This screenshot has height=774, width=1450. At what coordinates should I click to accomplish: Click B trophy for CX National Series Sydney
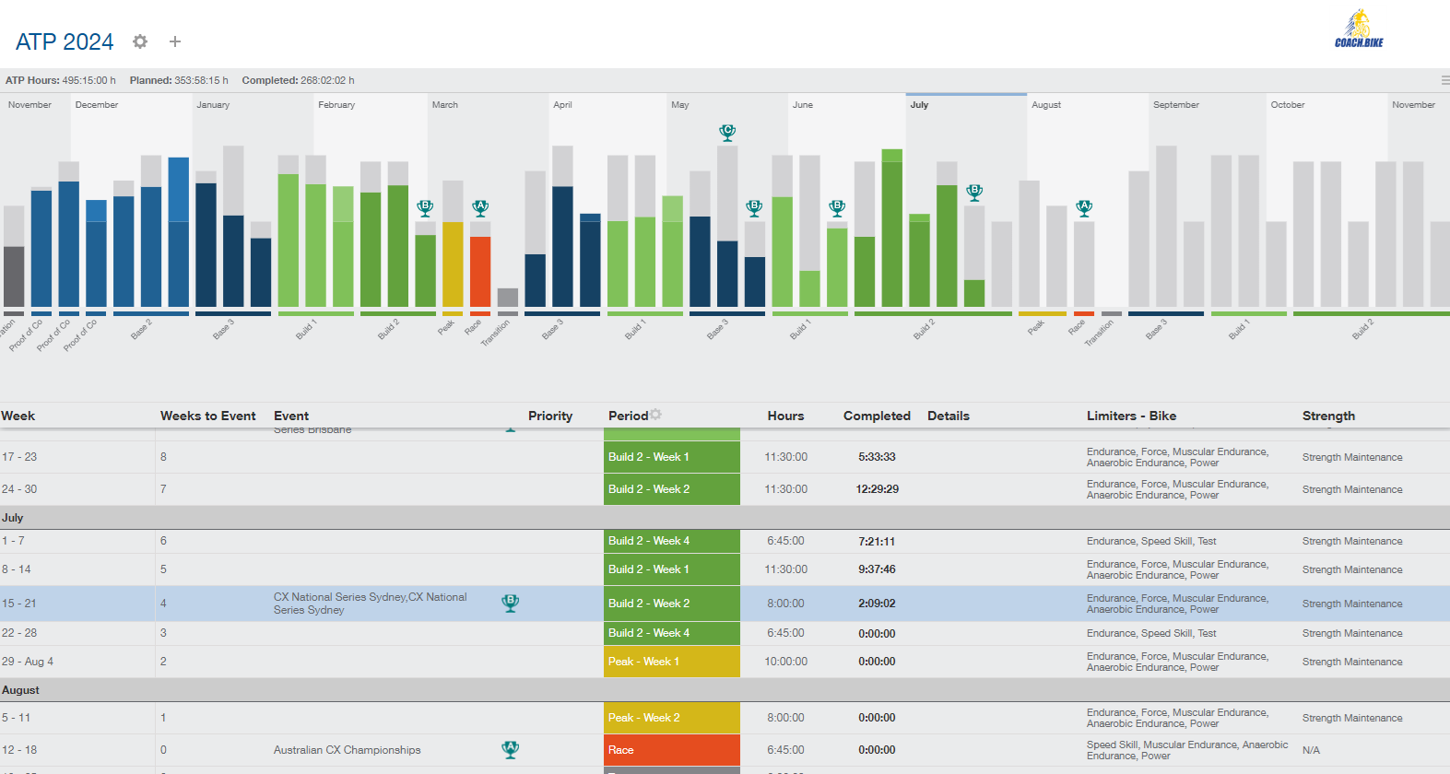[x=510, y=604]
